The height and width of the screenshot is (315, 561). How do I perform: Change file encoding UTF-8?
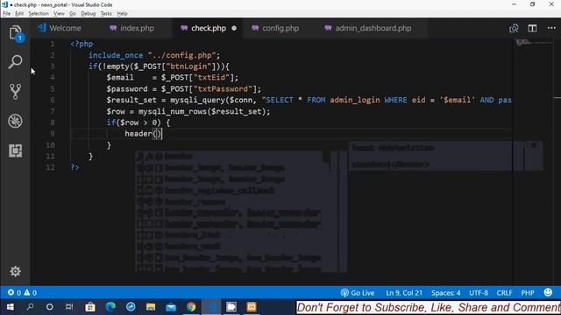click(479, 293)
